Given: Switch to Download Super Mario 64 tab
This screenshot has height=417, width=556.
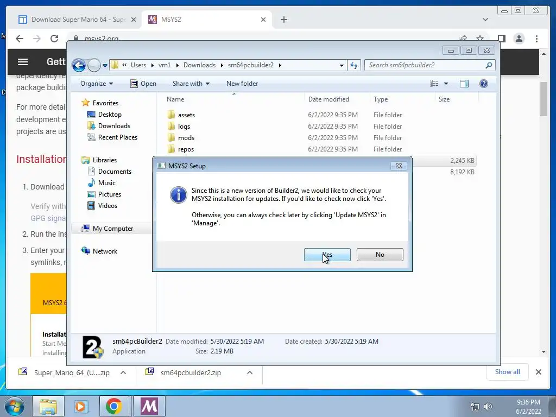Looking at the screenshot, I should coord(77,20).
